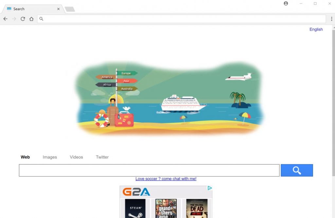
Task: Click the blue magnifier search button
Action: click(x=297, y=170)
